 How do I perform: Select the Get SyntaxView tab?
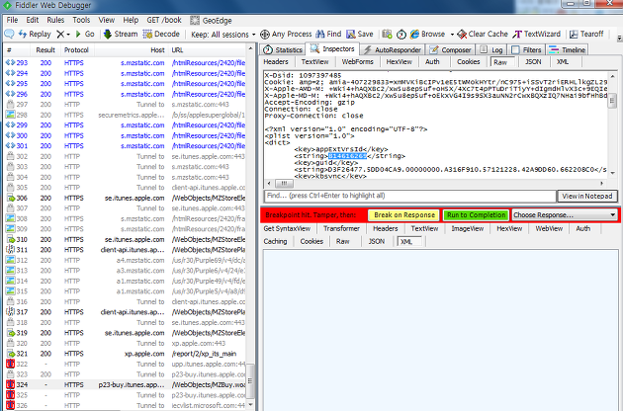pyautogui.click(x=287, y=229)
